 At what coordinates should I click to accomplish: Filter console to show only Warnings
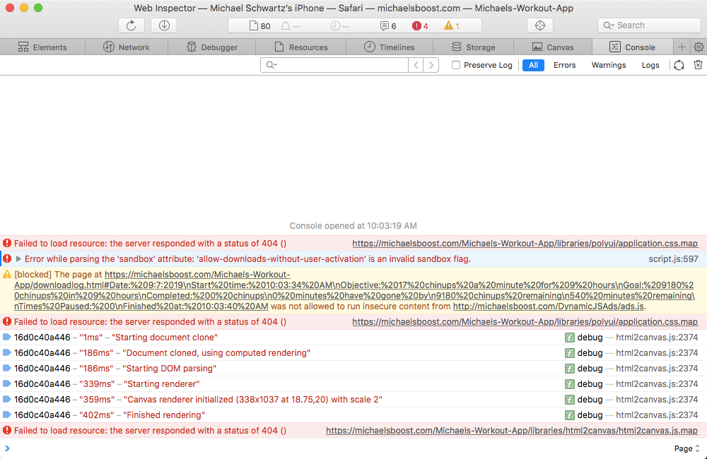click(x=609, y=64)
